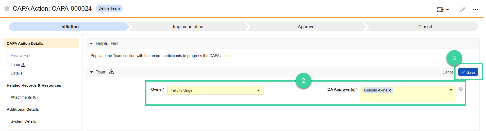Cancel the Team edits
Image resolution: width=486 pixels, height=131 pixels.
(x=448, y=72)
